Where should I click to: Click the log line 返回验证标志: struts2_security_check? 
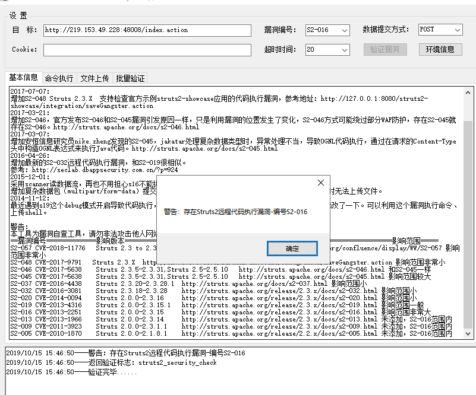[111, 362]
